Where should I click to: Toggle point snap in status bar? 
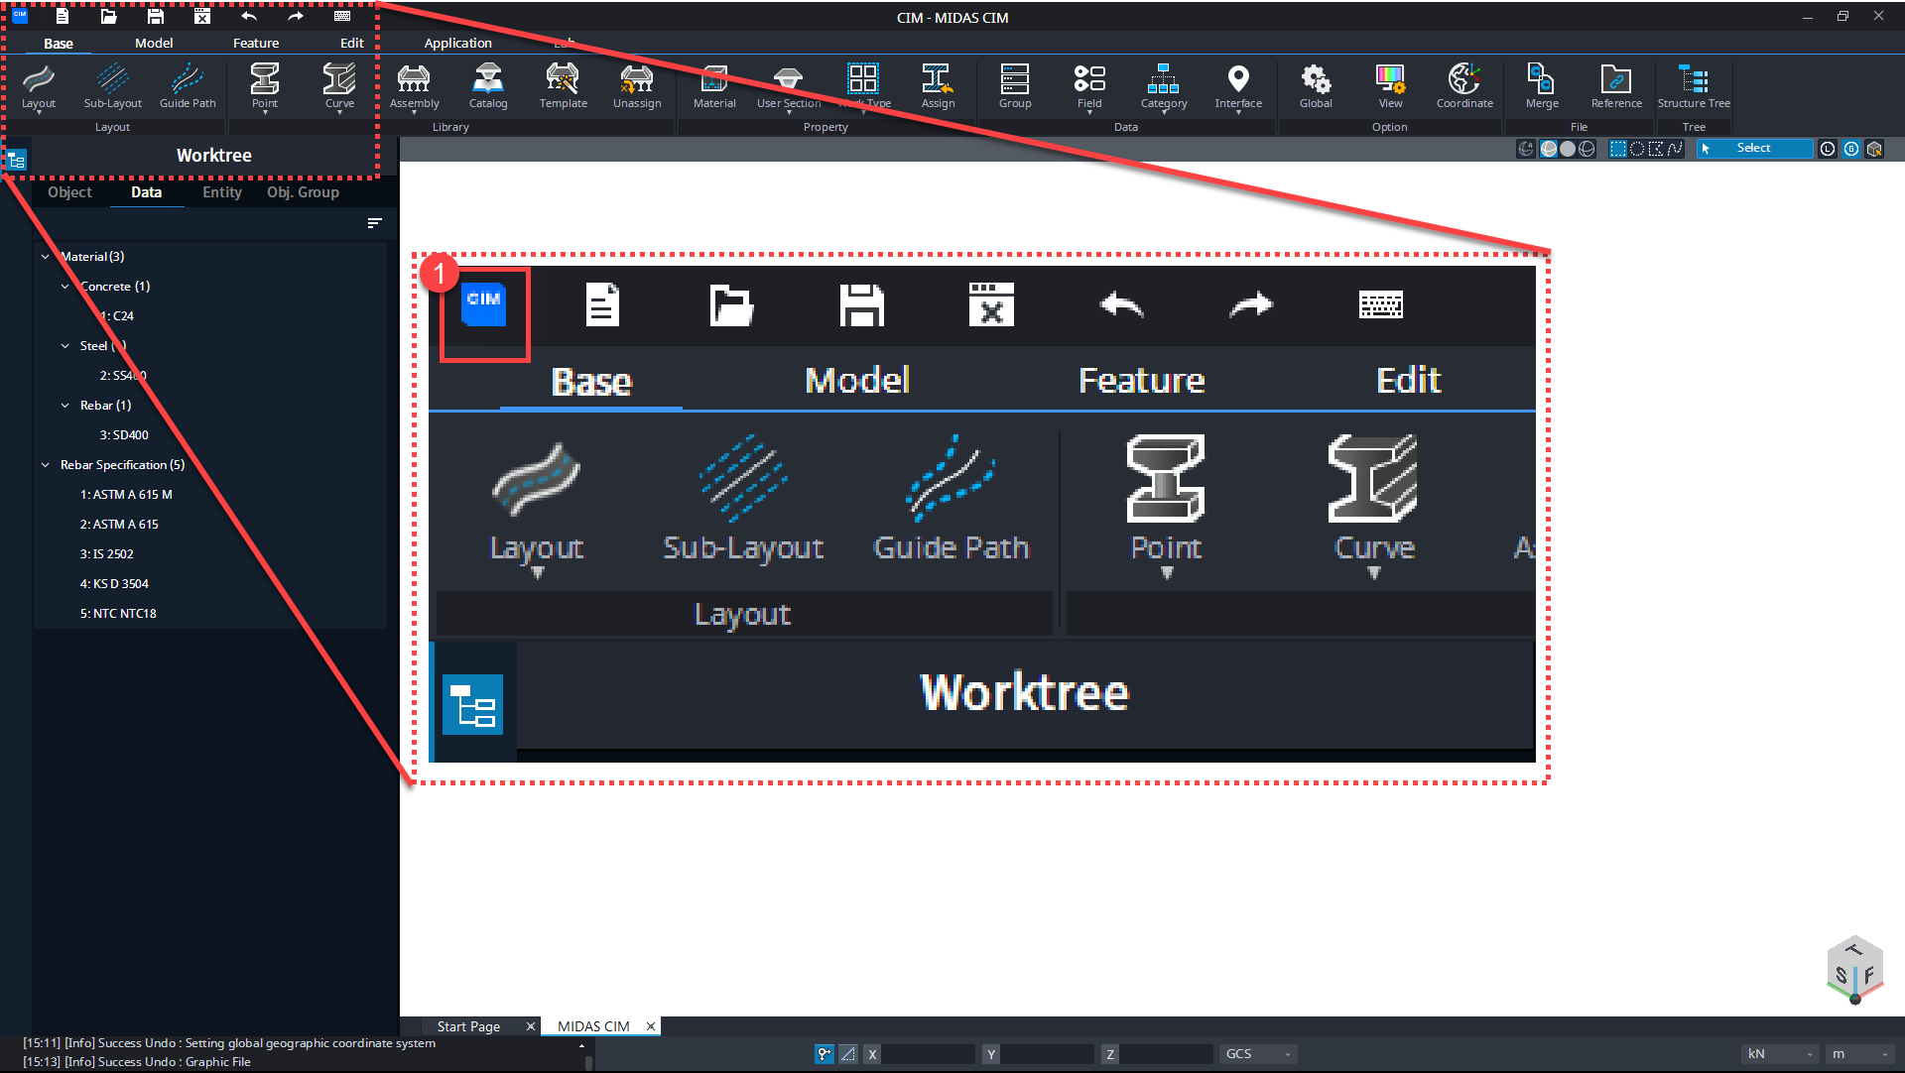(x=825, y=1054)
